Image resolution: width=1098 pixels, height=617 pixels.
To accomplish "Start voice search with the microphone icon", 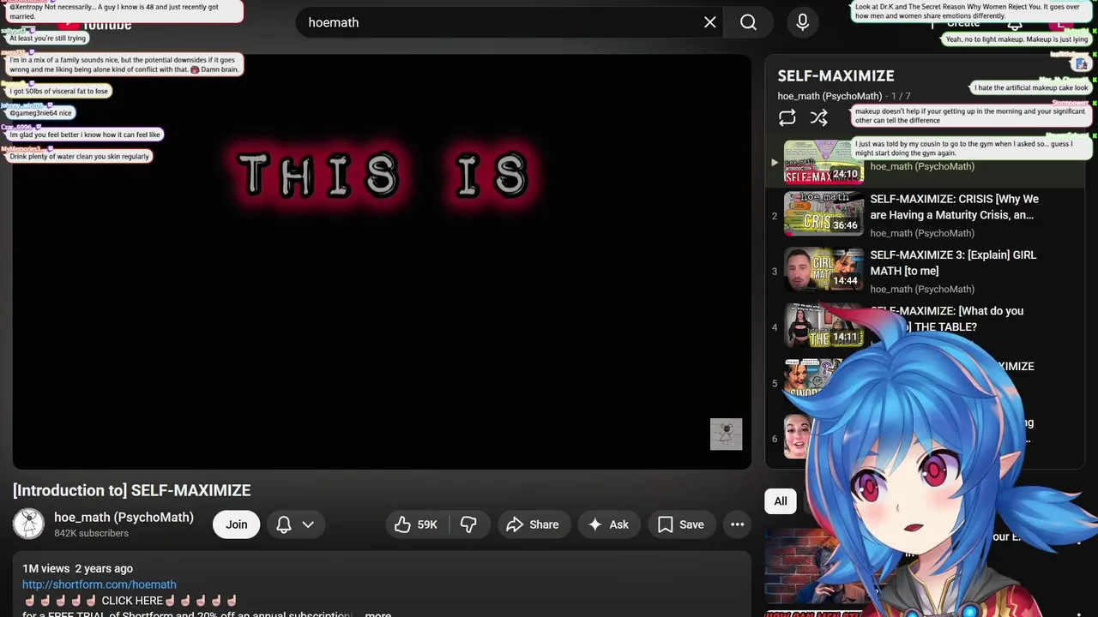I will (x=802, y=22).
